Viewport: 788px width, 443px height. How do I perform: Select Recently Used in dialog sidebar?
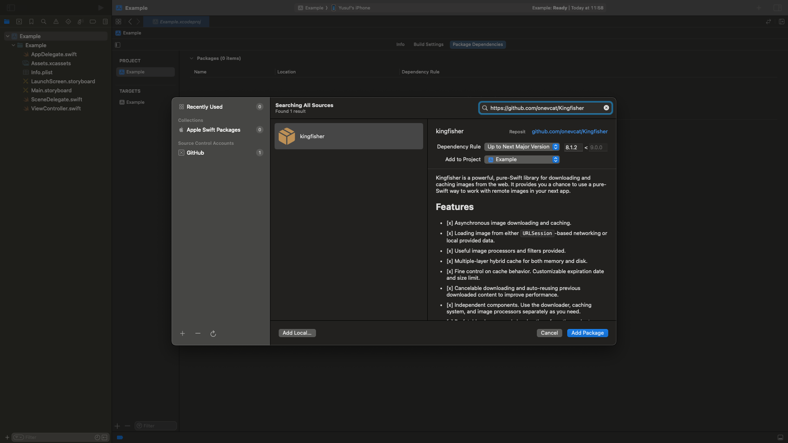[x=221, y=107]
